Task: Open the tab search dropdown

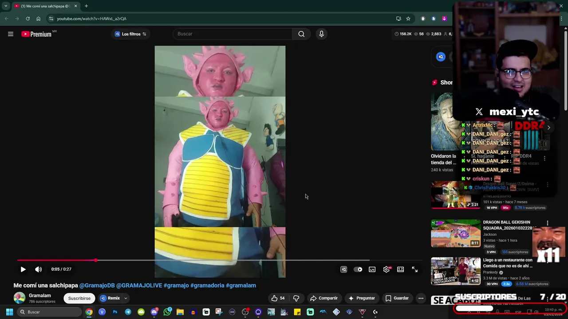Action: click(x=6, y=6)
